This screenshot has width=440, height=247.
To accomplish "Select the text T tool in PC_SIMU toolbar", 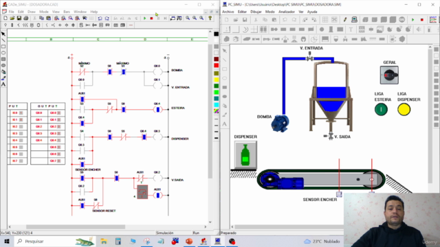I will [x=351, y=30].
